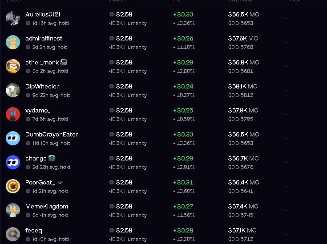
Task: Select avg entry $57.6K MC
Action: coord(243,38)
